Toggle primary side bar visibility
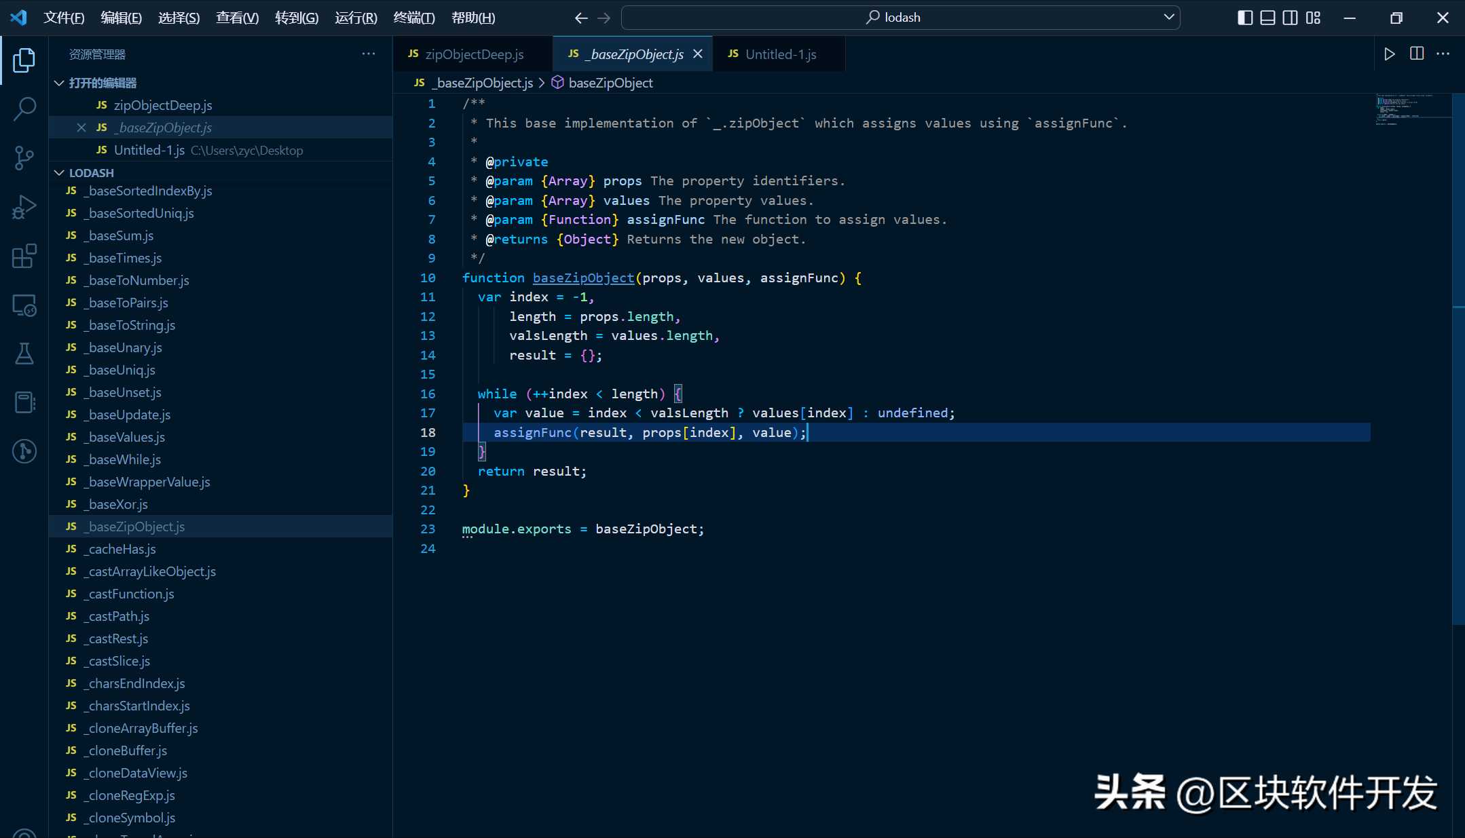Screen dimensions: 1465x838 tap(1245, 18)
